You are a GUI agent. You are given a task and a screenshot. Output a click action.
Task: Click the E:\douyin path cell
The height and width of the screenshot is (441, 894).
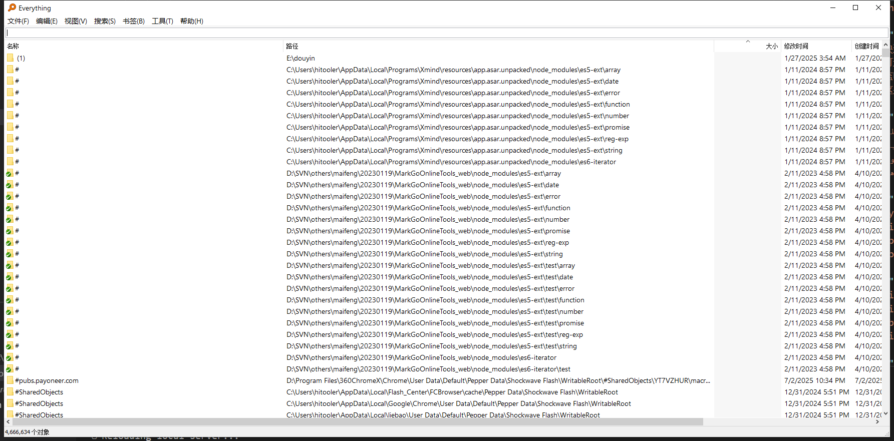(x=301, y=58)
